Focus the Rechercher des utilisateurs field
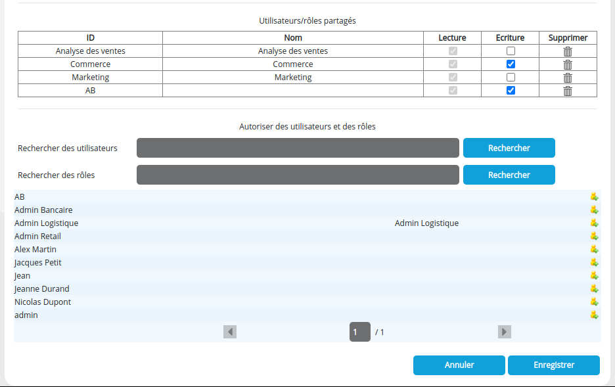Image resolution: width=615 pixels, height=387 pixels. click(x=298, y=148)
